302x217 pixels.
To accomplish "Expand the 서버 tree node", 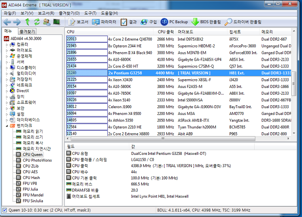I will (7, 62).
